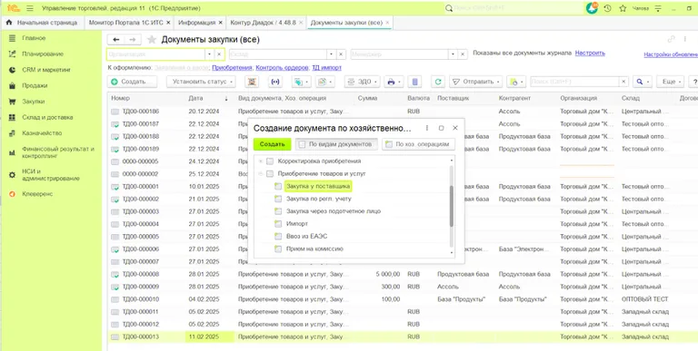Open Склад и доставка section
Image resolution: width=698 pixels, height=351 pixels.
click(47, 117)
